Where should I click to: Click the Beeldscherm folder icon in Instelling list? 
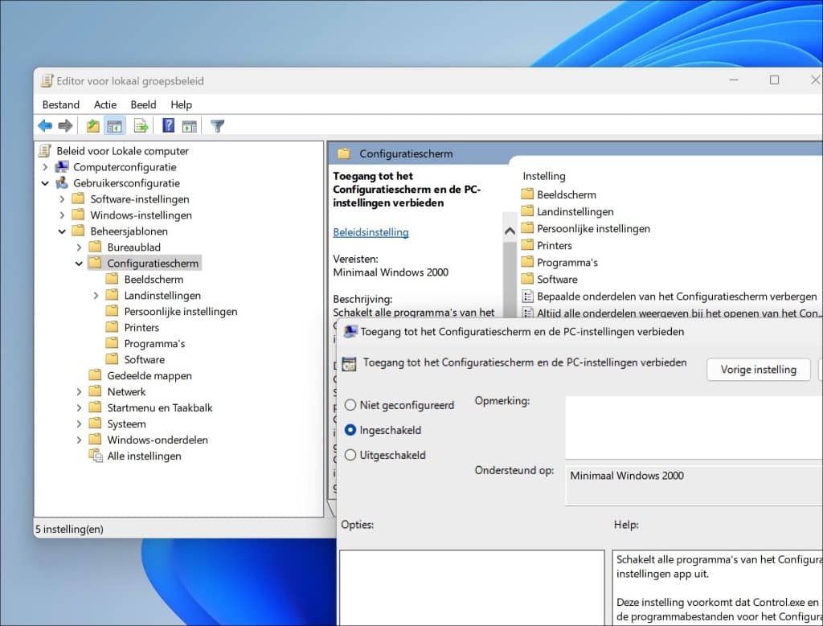527,194
